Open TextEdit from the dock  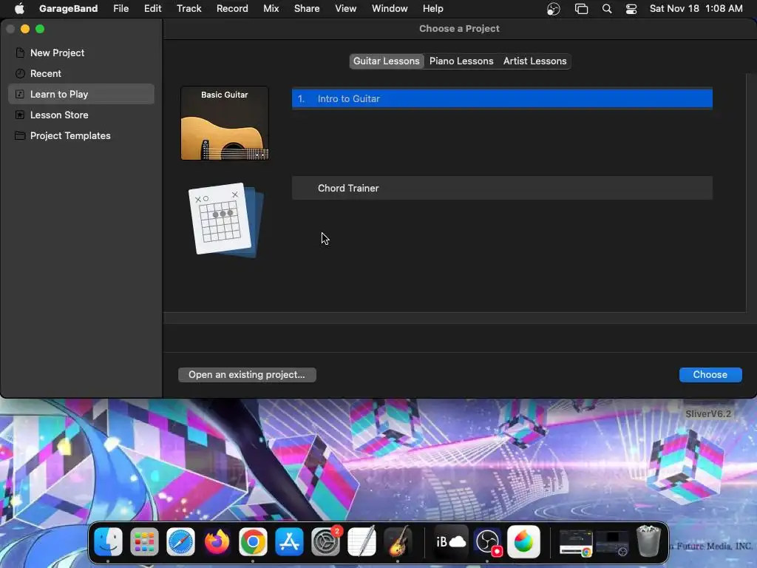361,541
